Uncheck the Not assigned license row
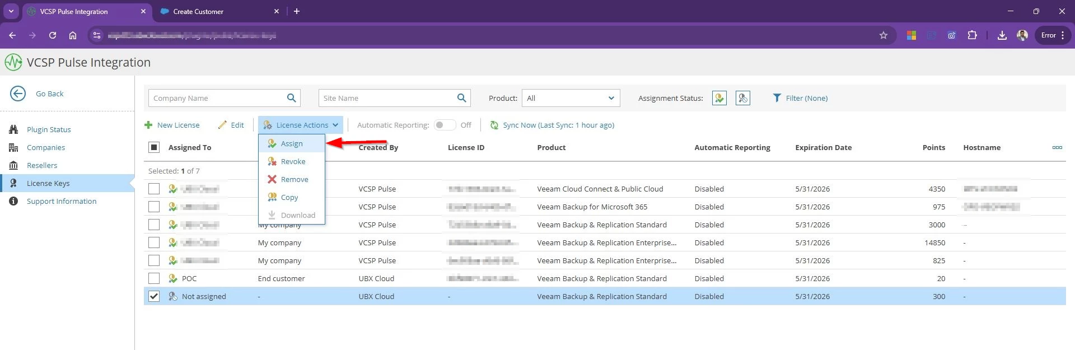This screenshot has width=1075, height=350. coord(154,296)
